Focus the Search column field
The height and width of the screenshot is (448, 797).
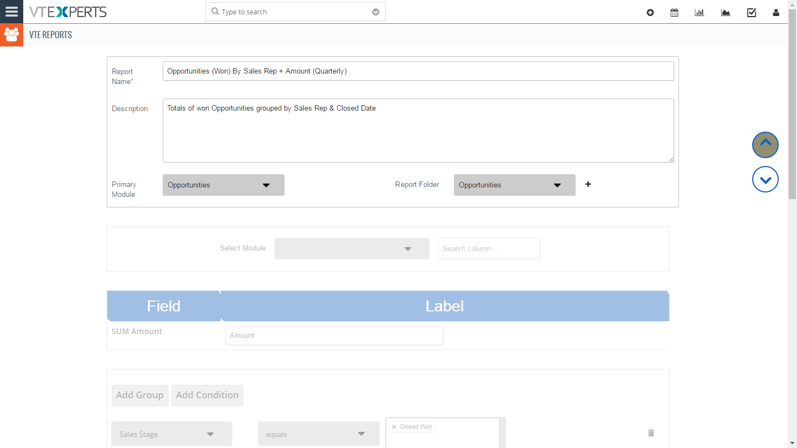click(489, 248)
